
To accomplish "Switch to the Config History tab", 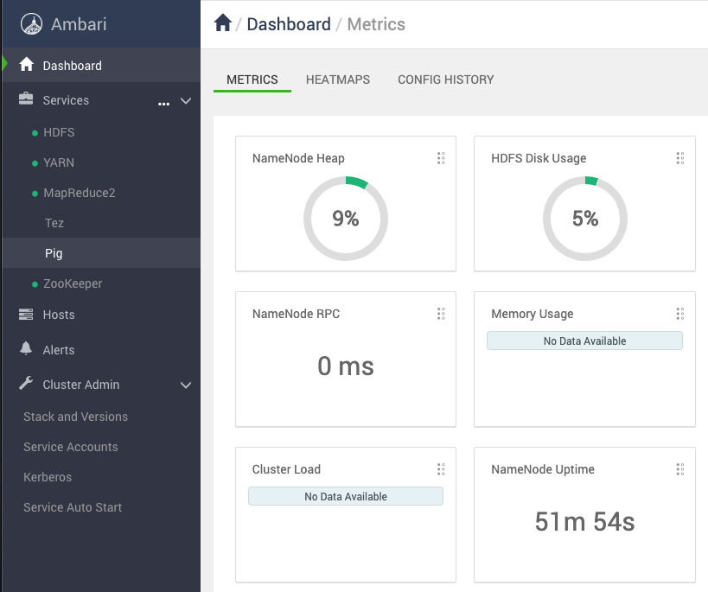I will (445, 80).
